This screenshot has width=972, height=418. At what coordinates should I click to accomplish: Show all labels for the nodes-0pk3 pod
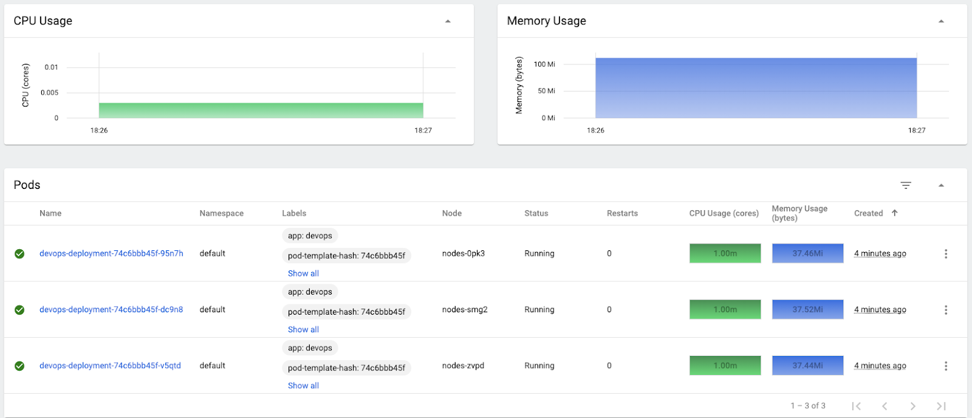click(303, 273)
